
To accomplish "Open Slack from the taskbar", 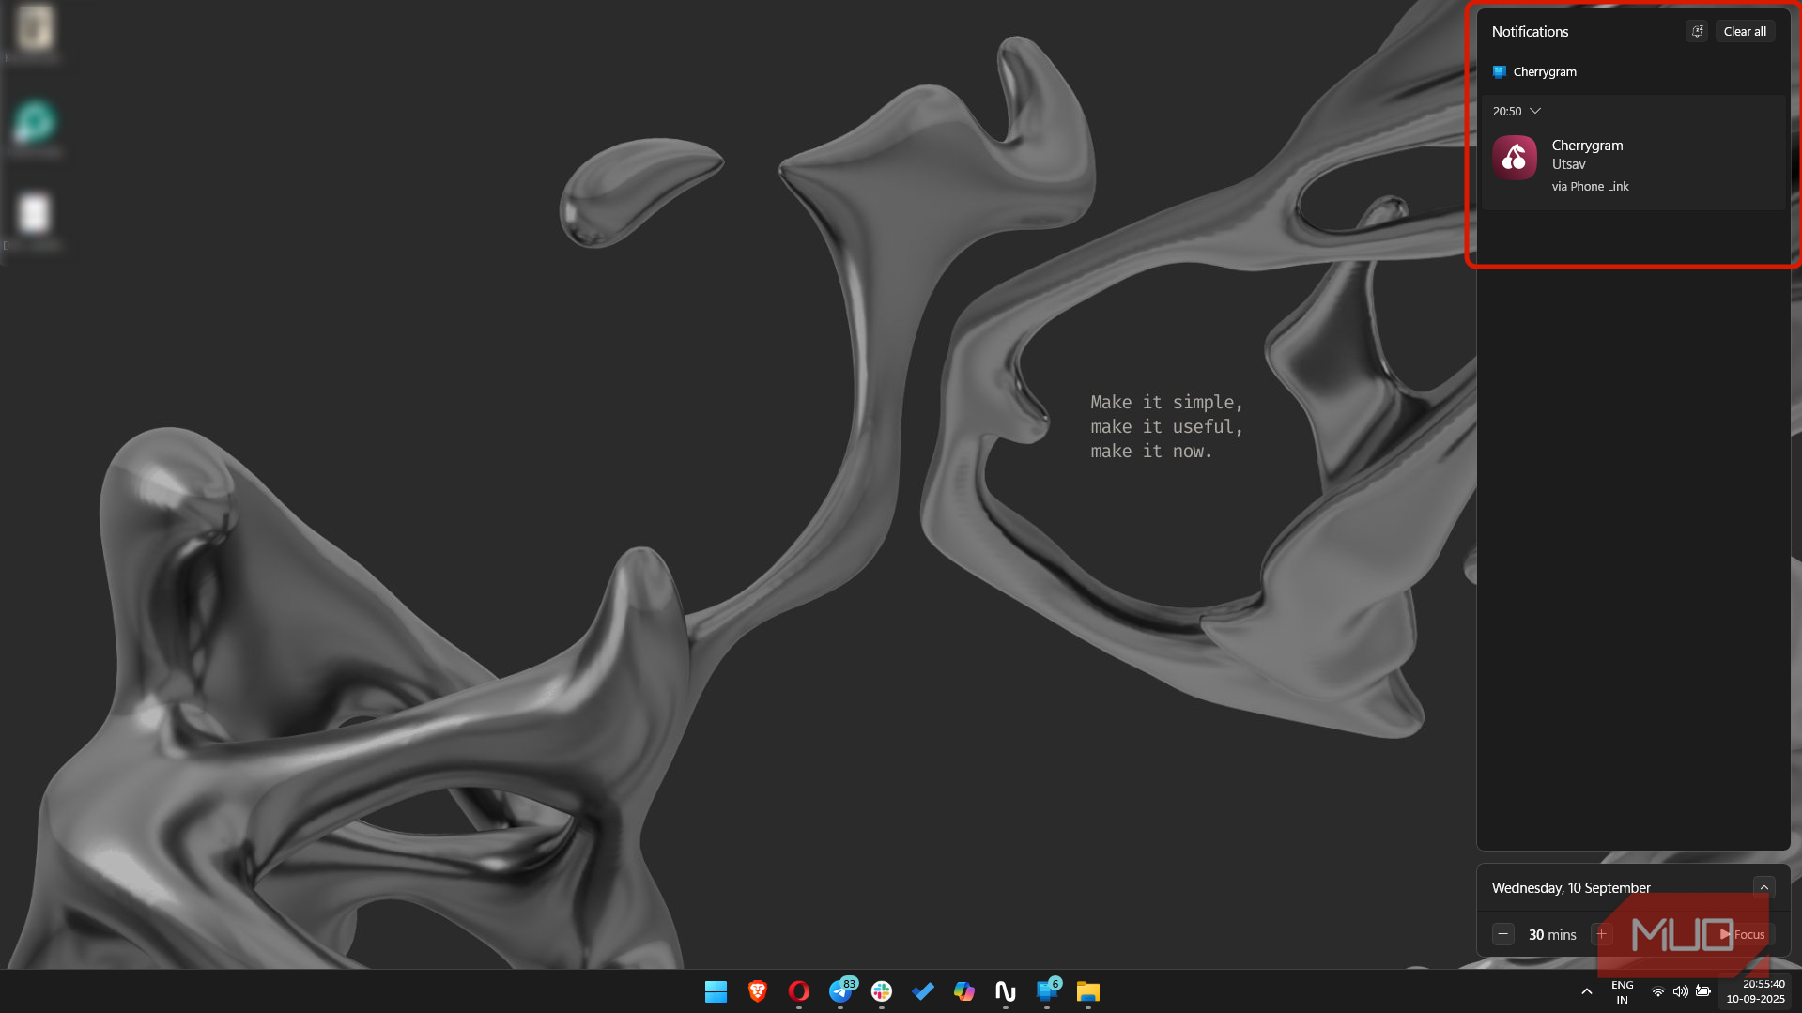I will coord(881,991).
